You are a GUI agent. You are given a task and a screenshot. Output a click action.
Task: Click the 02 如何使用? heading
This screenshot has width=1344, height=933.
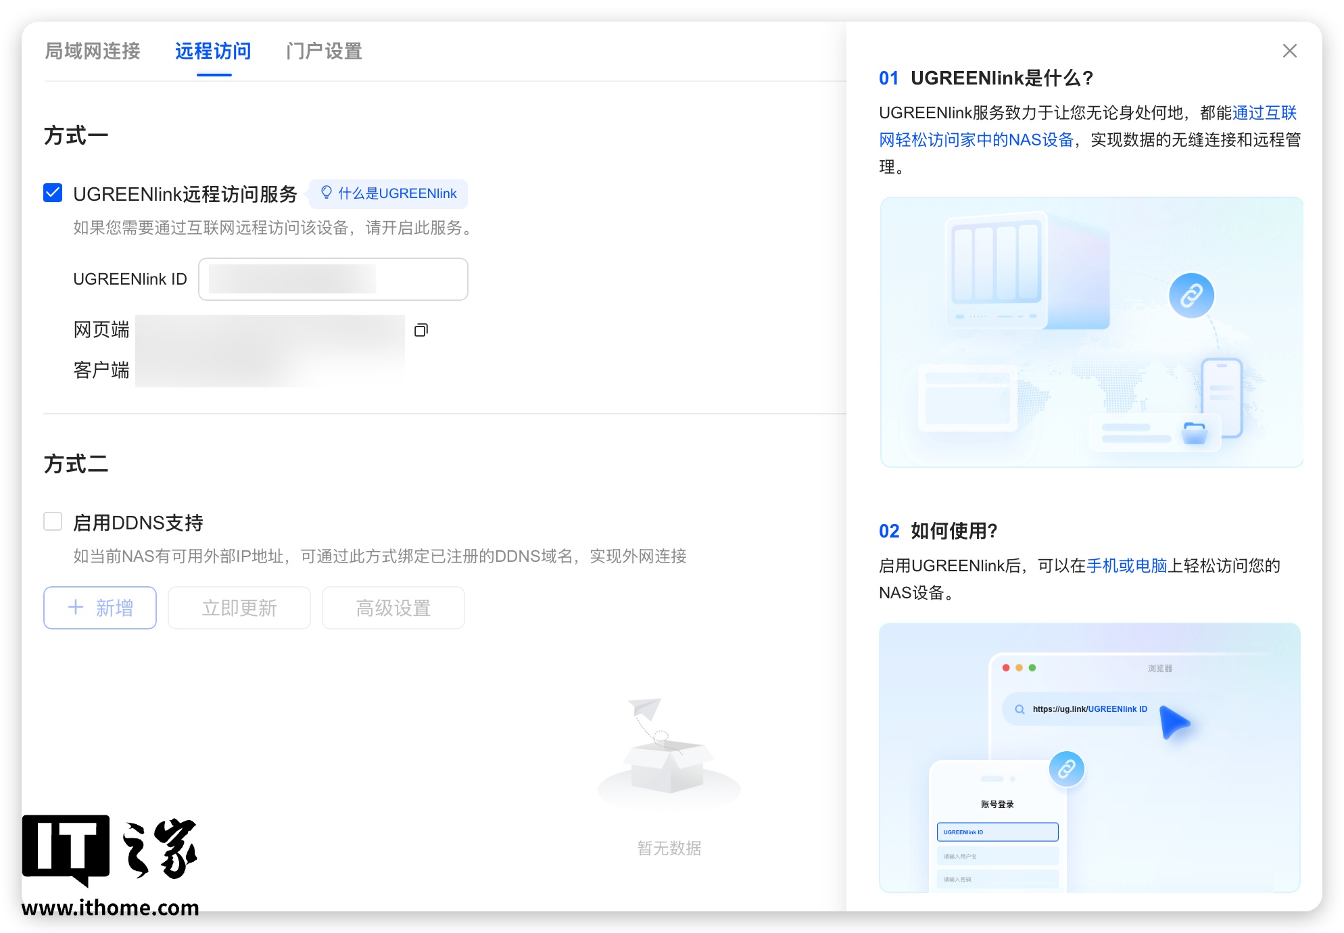[x=938, y=531]
